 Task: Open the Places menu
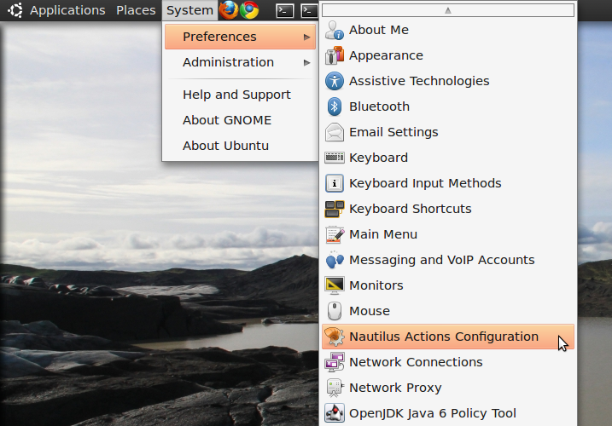pyautogui.click(x=136, y=10)
